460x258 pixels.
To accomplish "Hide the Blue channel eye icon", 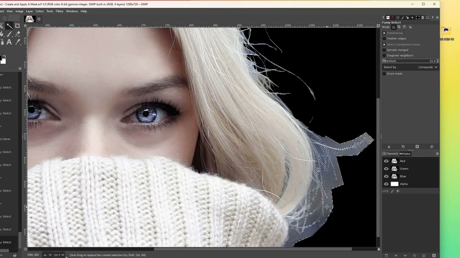I will pos(386,176).
